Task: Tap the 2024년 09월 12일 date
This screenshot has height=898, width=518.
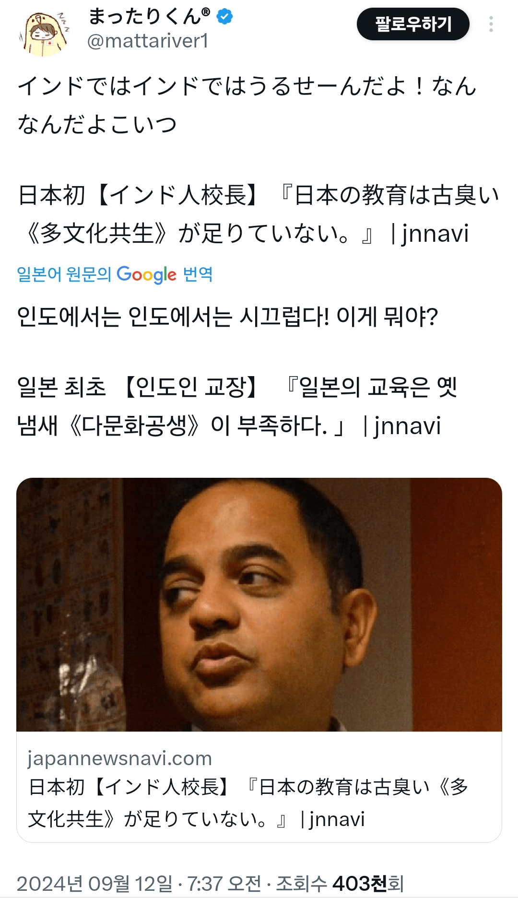Action: tap(94, 884)
